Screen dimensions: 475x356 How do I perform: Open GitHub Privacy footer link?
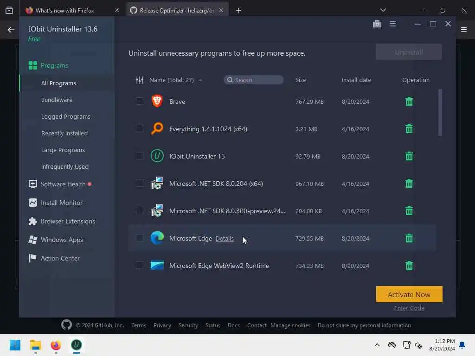coord(162,325)
